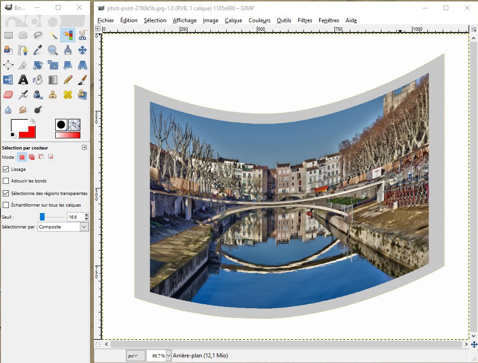
Task: Select the Zoom magnifier tool
Action: [x=53, y=50]
